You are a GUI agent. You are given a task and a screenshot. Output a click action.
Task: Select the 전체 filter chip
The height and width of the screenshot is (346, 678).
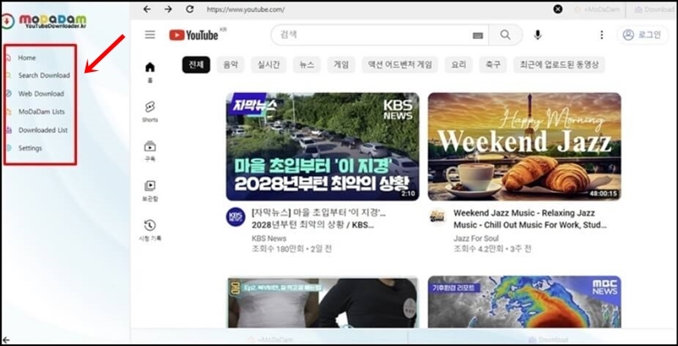tap(196, 64)
